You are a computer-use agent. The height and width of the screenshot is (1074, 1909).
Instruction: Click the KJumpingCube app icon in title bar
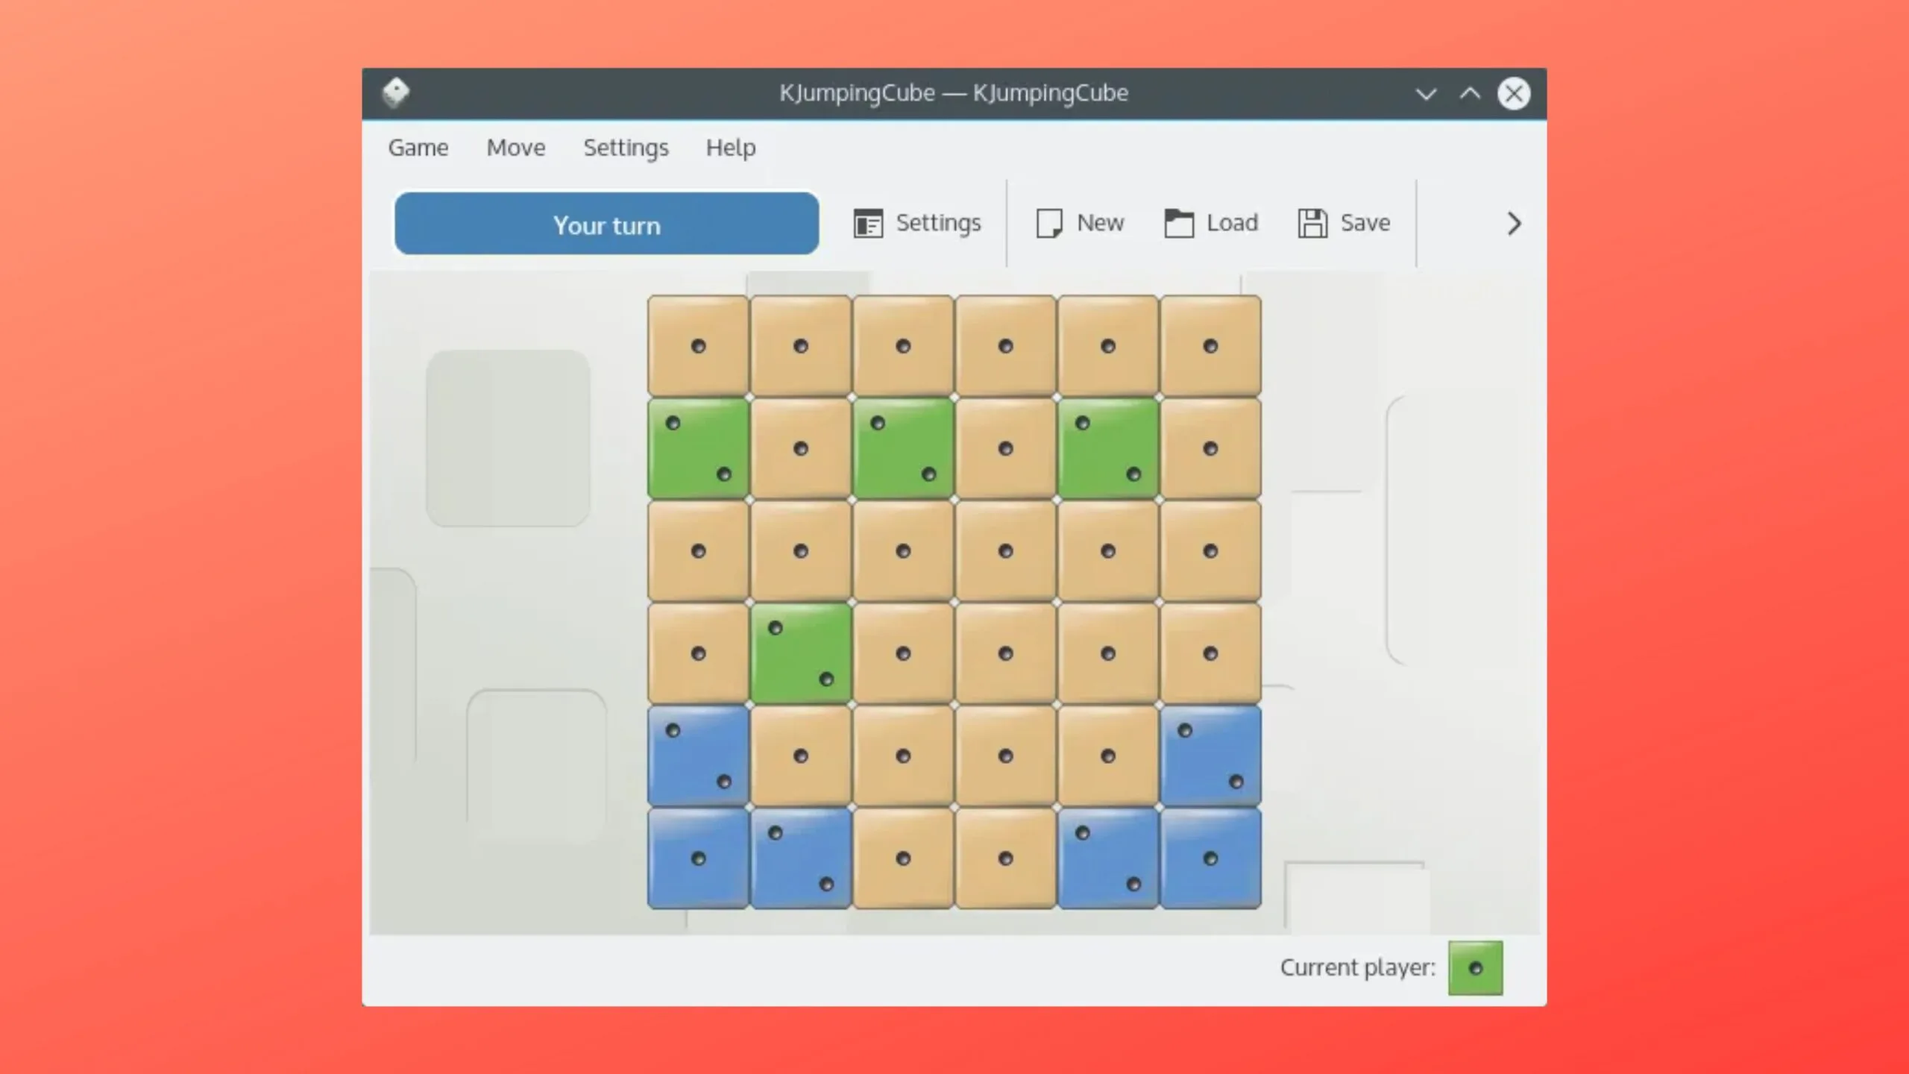(395, 93)
